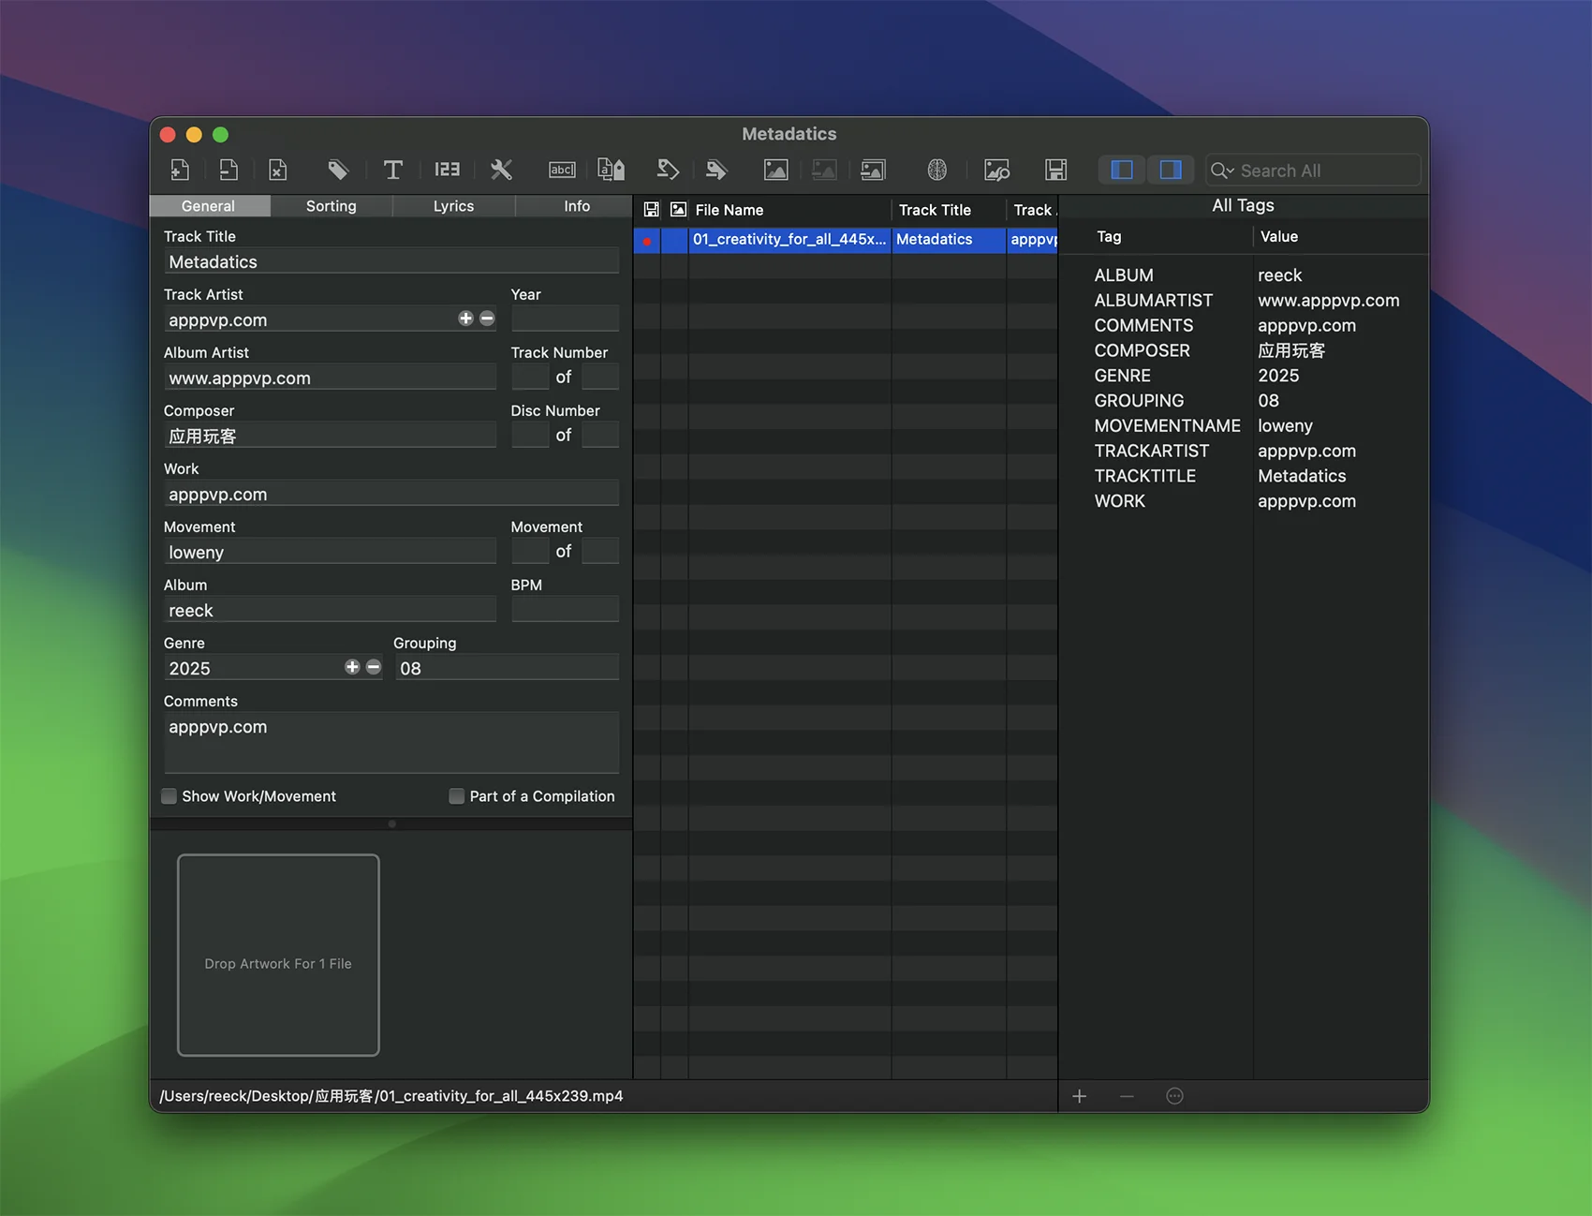Image resolution: width=1592 pixels, height=1216 pixels.
Task: Click the Track Title field containing Metadatics
Action: tap(391, 262)
